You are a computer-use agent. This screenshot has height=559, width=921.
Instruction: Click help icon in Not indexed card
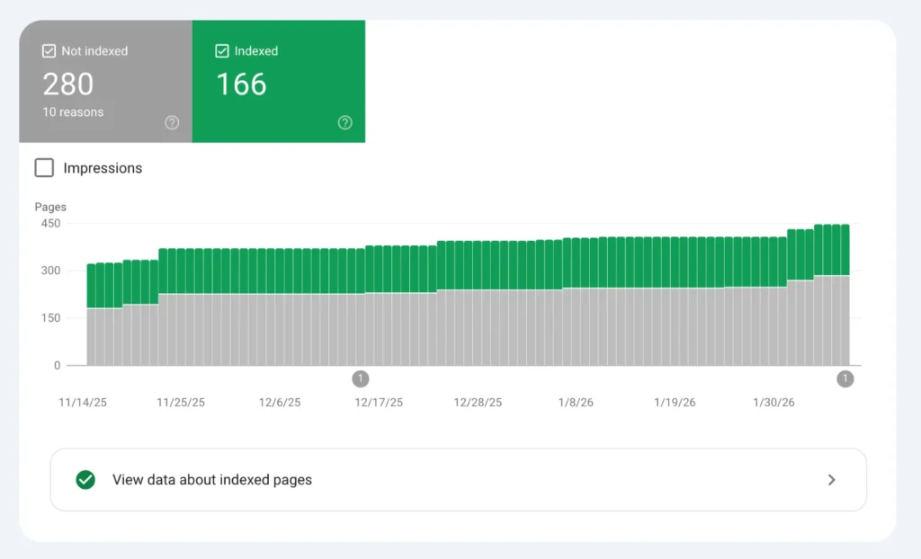point(172,123)
